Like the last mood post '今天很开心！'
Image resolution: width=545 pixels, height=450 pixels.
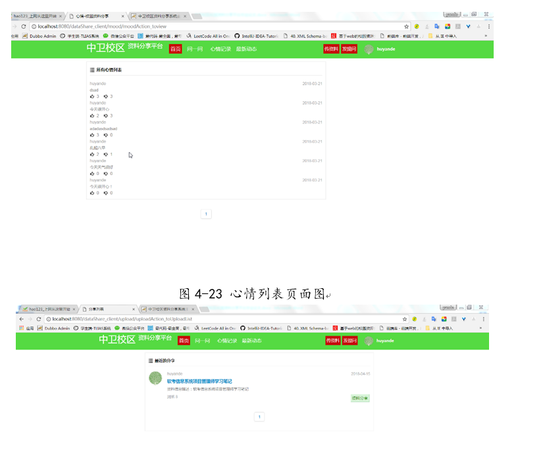click(x=92, y=193)
